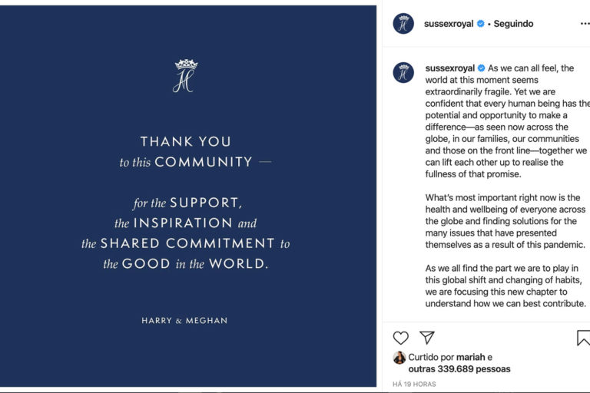Screen dimensions: 590x393
Task: Save the post with the bookmark icon
Action: point(583,338)
